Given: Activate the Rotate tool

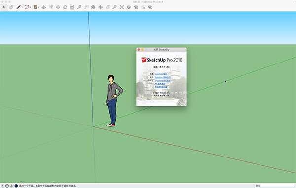Looking at the screenshot, I should pos(65,7).
